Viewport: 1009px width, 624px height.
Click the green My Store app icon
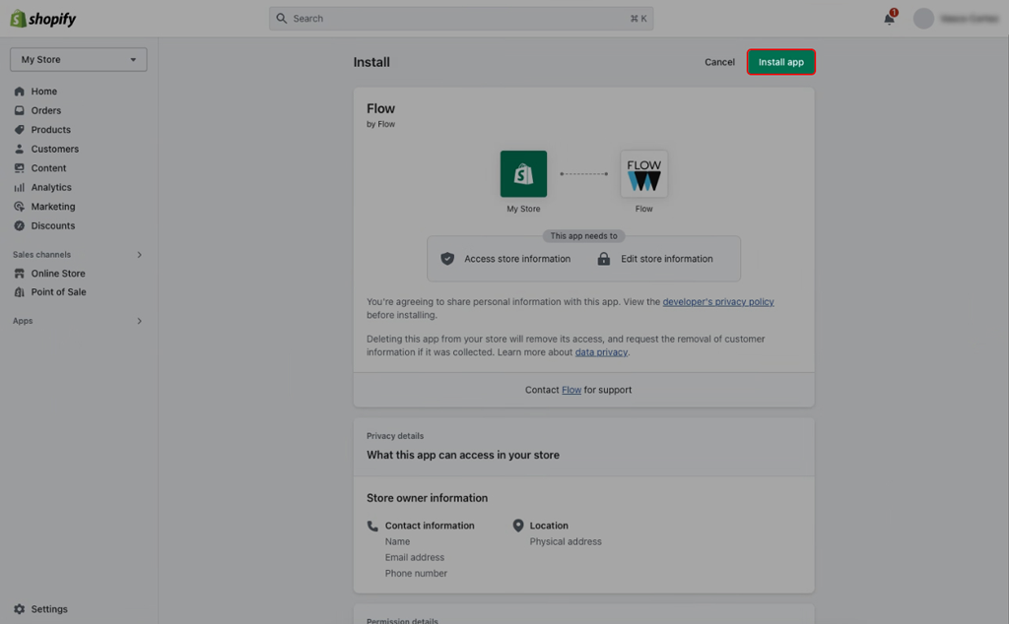tap(523, 174)
